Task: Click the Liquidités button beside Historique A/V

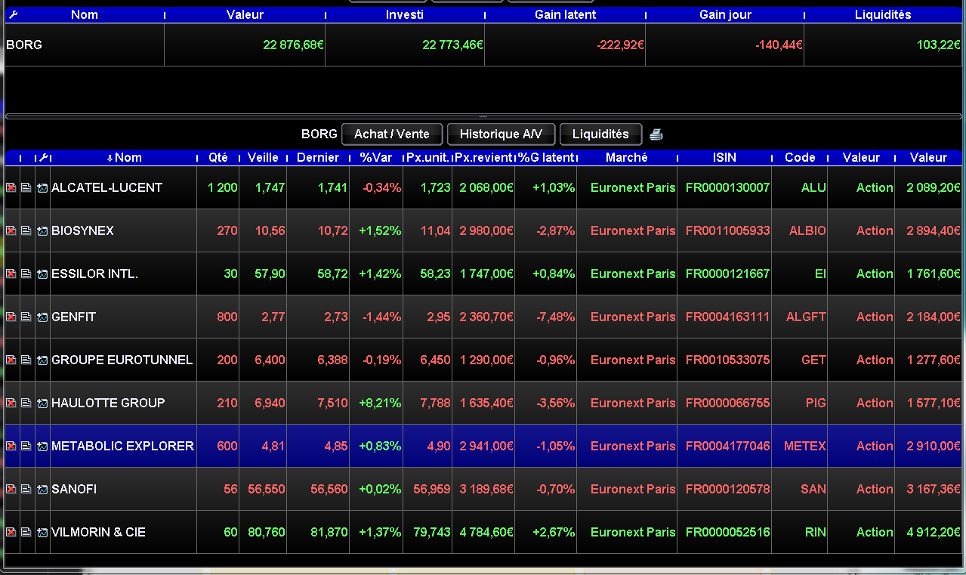Action: pos(600,134)
